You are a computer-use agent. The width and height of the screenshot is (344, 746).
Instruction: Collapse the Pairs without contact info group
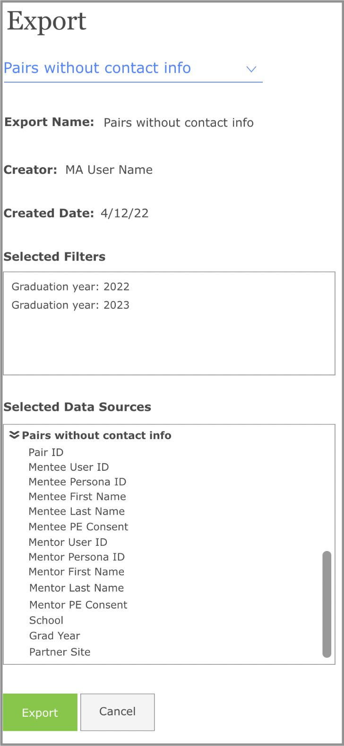click(x=15, y=435)
